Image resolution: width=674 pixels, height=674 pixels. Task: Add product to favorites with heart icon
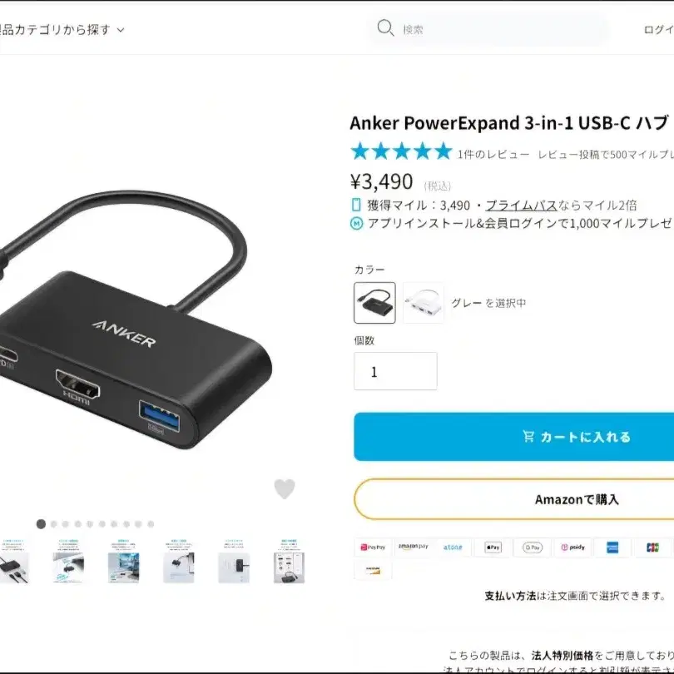285,488
